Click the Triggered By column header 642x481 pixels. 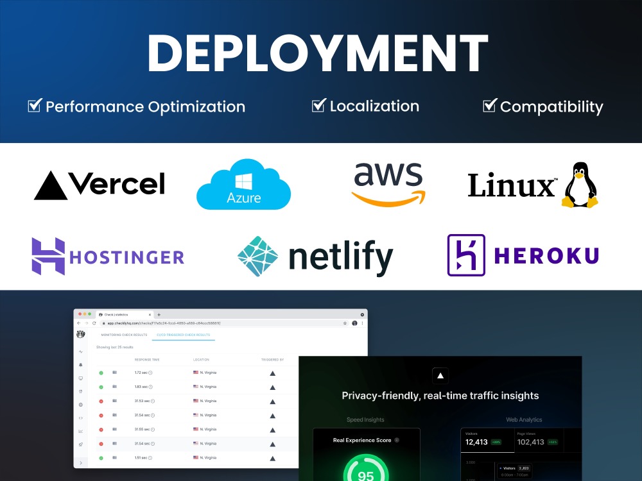273,360
